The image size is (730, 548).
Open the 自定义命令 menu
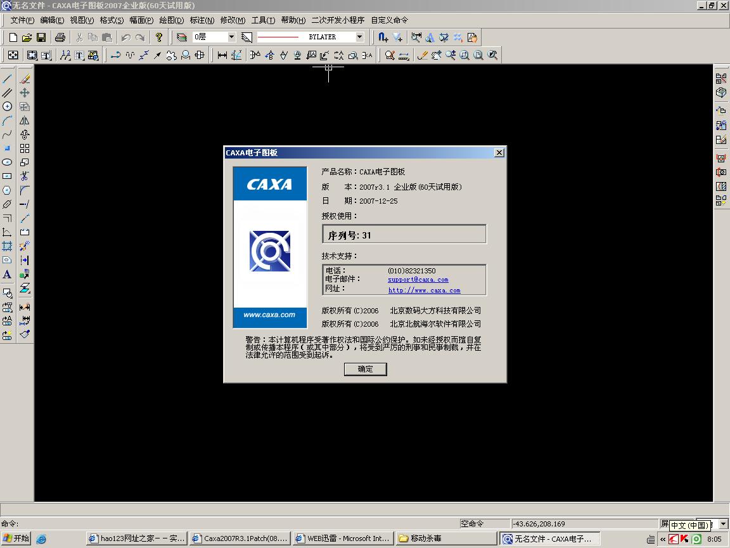click(x=390, y=20)
